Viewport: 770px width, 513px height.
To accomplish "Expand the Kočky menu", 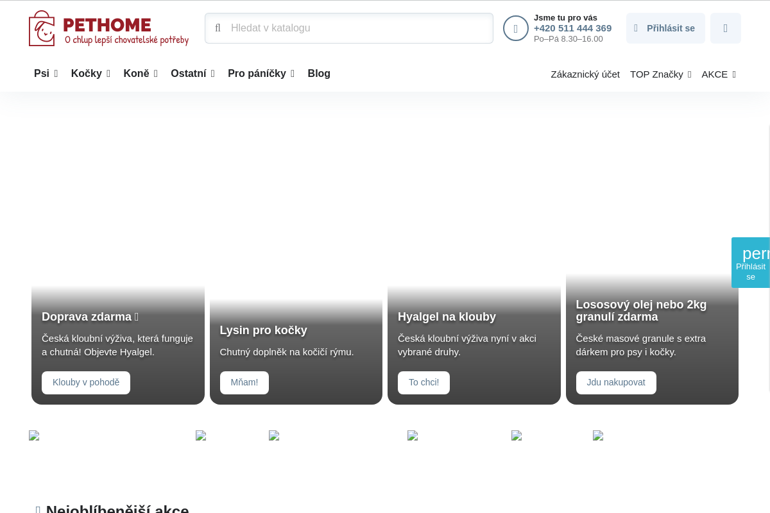I will (90, 74).
